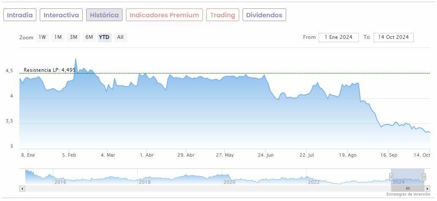Go to the Trading tab
The image size is (437, 201).
(222, 15)
